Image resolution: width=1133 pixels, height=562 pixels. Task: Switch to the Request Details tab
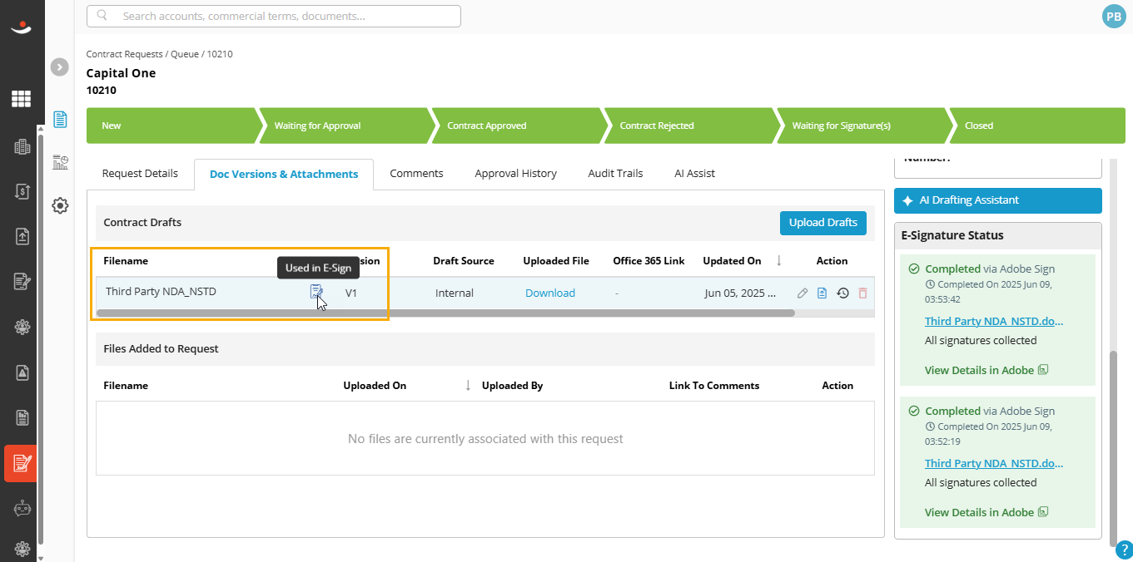pos(140,174)
